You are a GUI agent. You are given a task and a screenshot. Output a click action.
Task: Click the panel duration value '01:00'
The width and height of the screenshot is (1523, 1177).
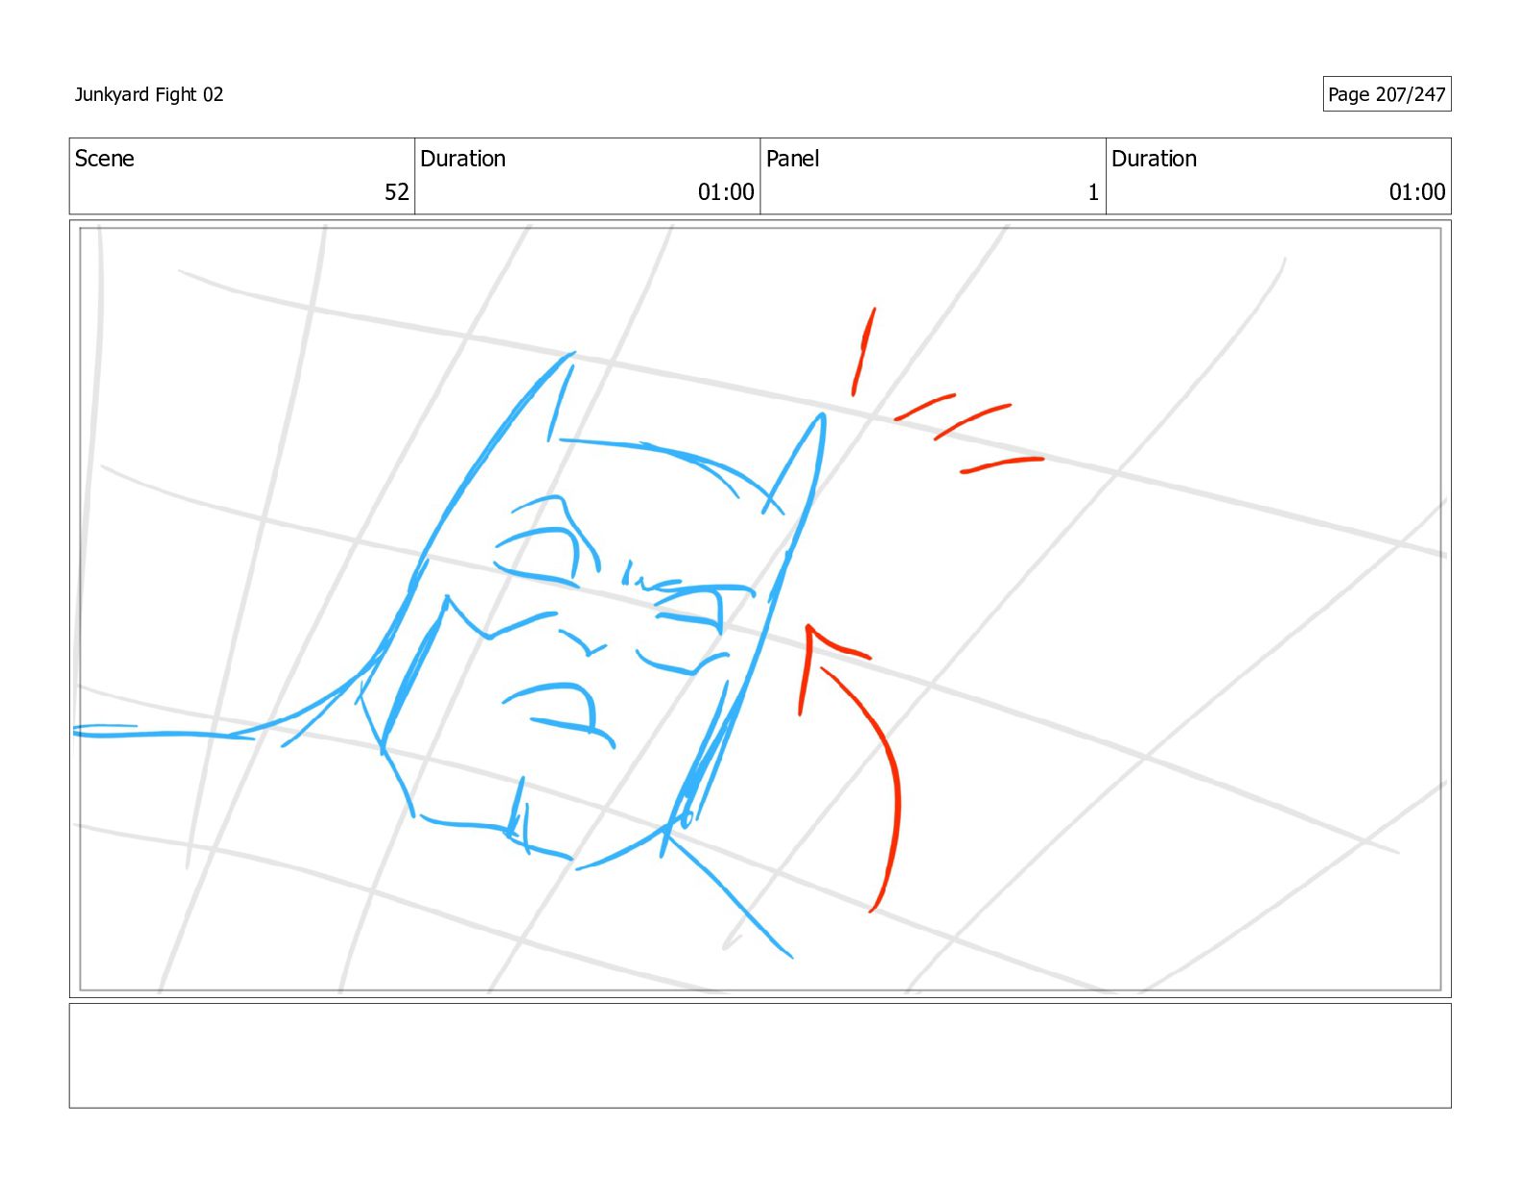(1417, 192)
